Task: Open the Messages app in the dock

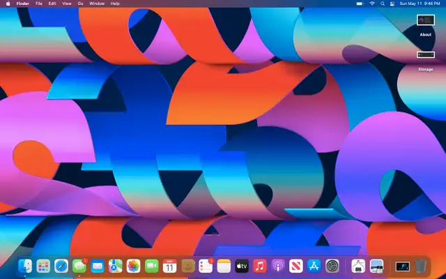Action: point(79,266)
